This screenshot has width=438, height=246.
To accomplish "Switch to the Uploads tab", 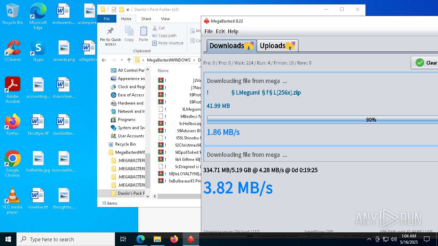I will (277, 46).
